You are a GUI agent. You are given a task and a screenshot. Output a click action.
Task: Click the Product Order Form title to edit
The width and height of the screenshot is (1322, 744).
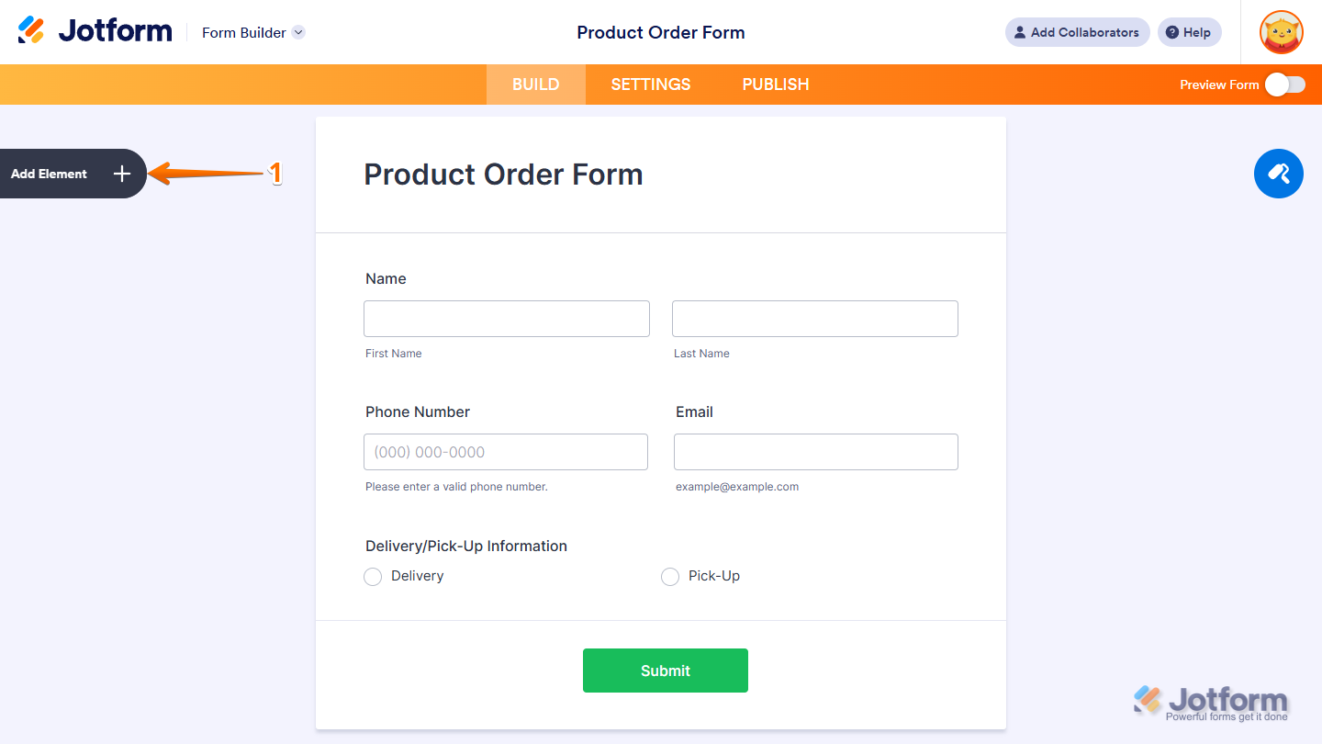503,174
